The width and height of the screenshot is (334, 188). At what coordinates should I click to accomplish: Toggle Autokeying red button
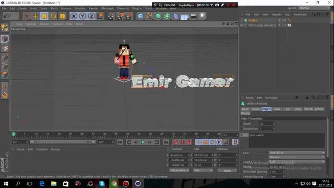182,142
